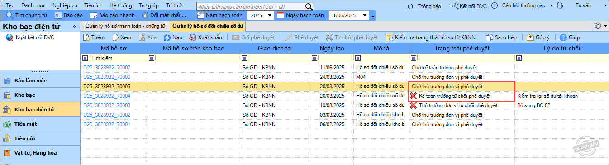Open the Hệ thống menu

pyautogui.click(x=120, y=6)
